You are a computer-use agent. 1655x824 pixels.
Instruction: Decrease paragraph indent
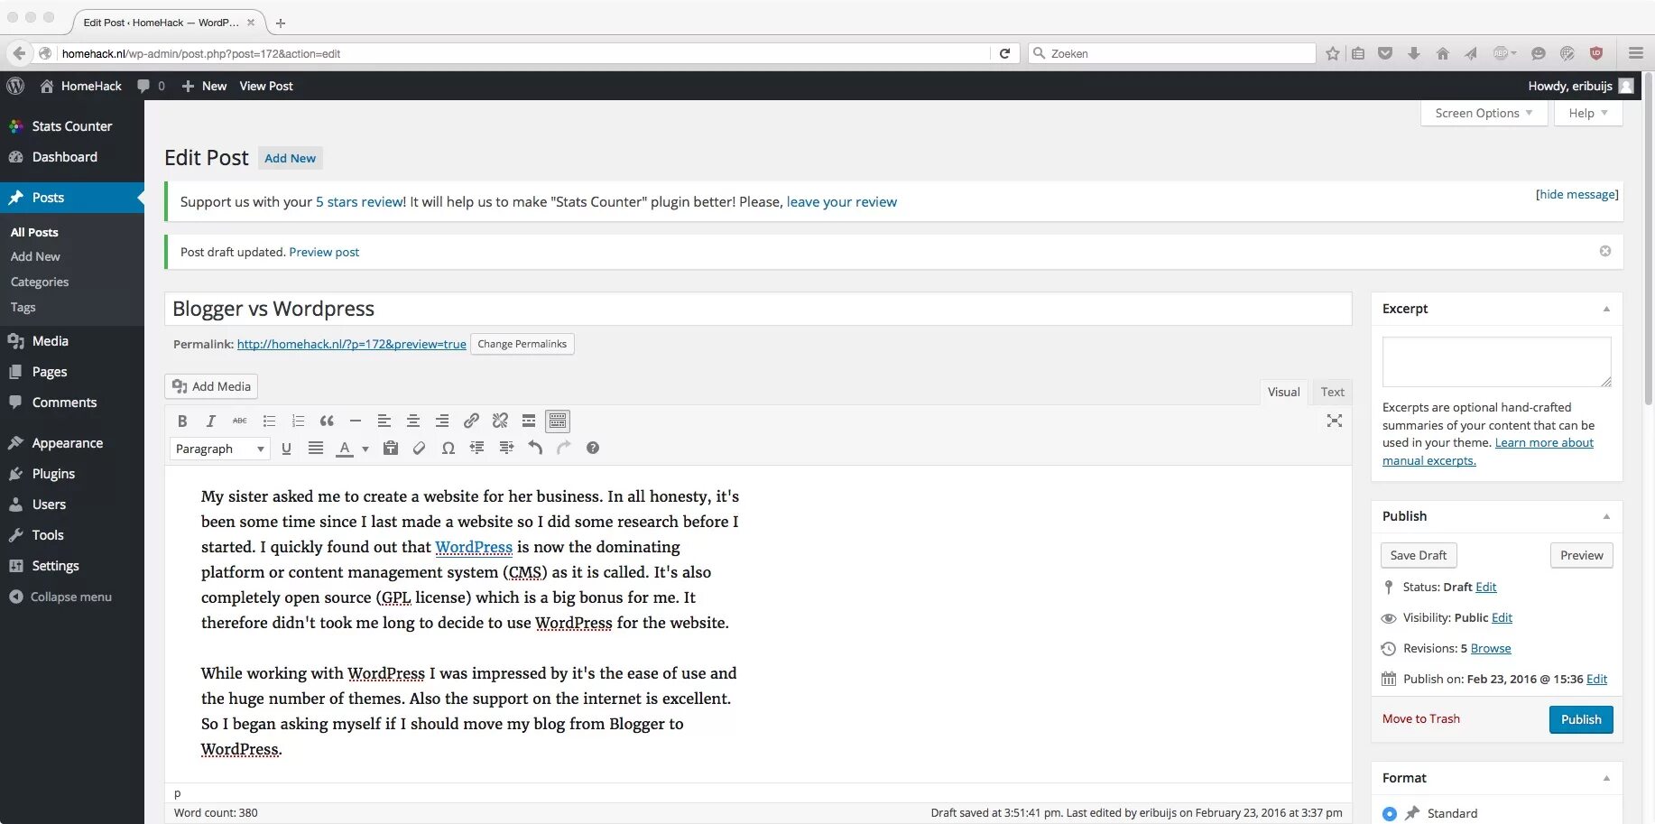477,448
